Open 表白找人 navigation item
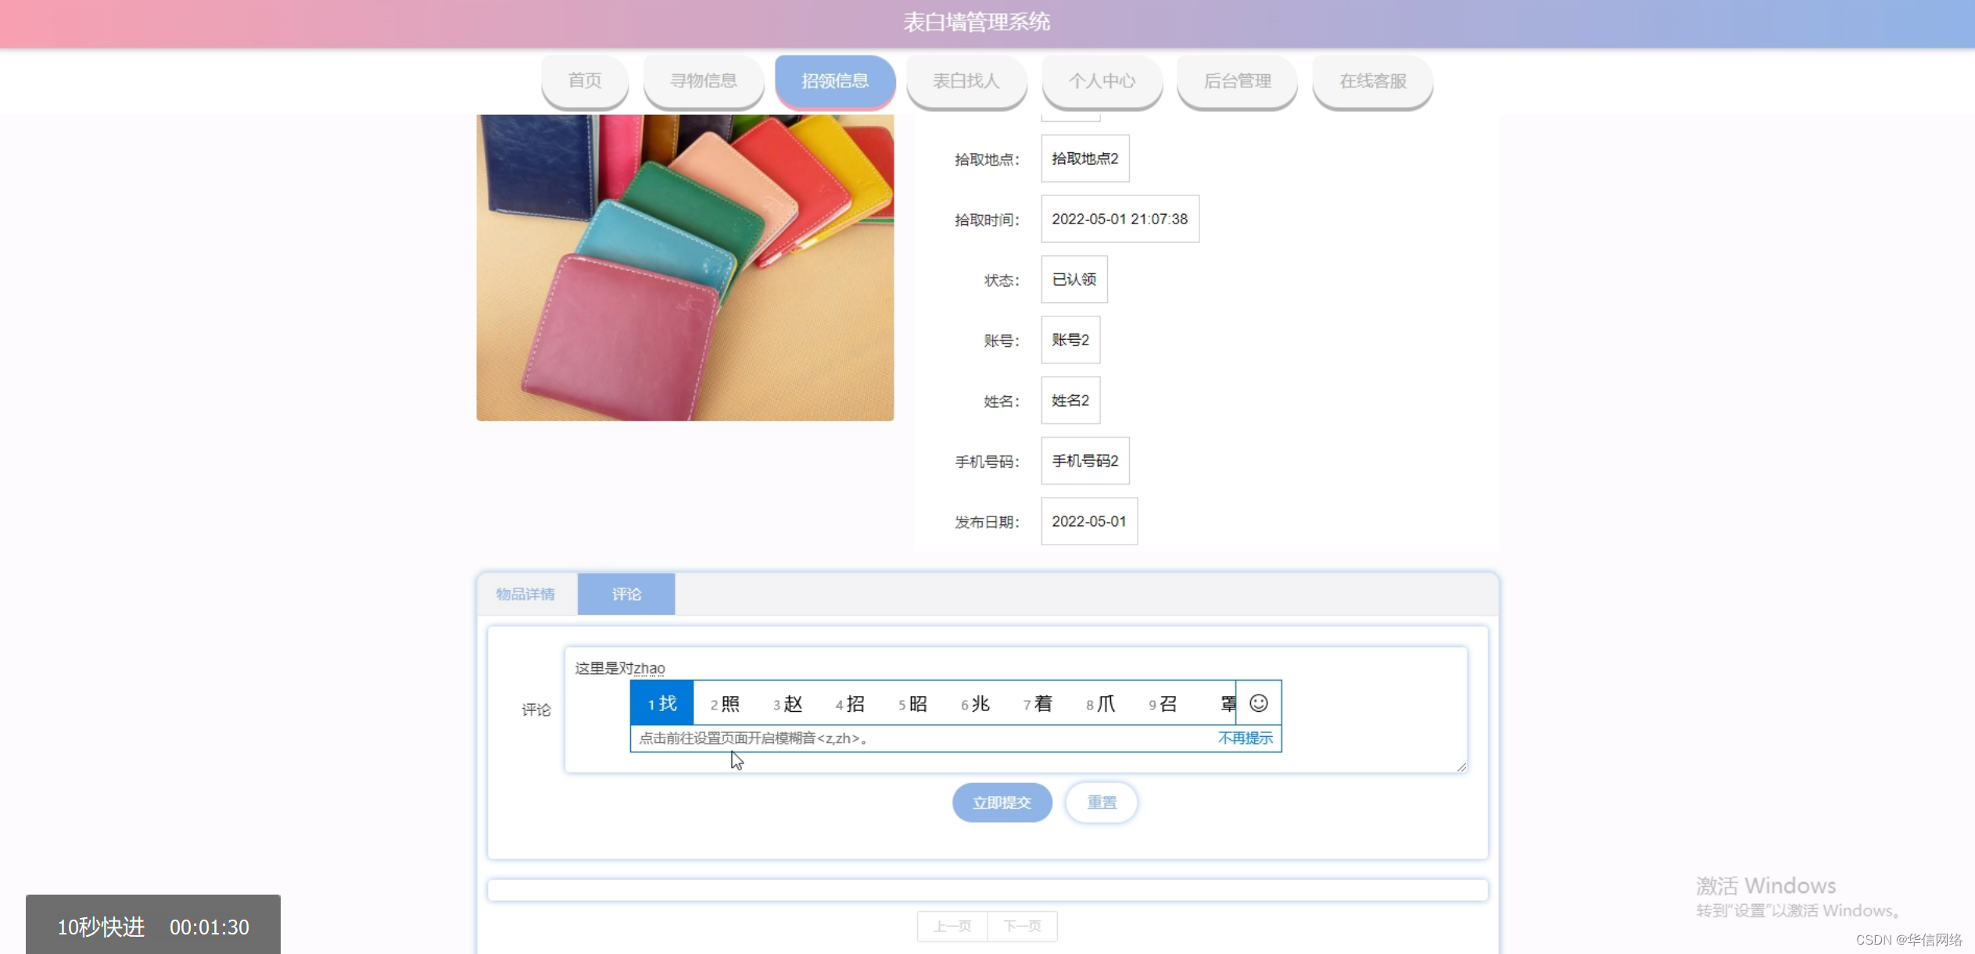This screenshot has height=954, width=1975. 966,80
